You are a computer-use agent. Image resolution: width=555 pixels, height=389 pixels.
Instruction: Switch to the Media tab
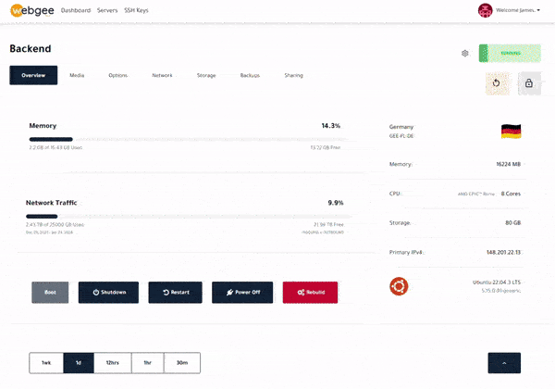click(x=77, y=75)
